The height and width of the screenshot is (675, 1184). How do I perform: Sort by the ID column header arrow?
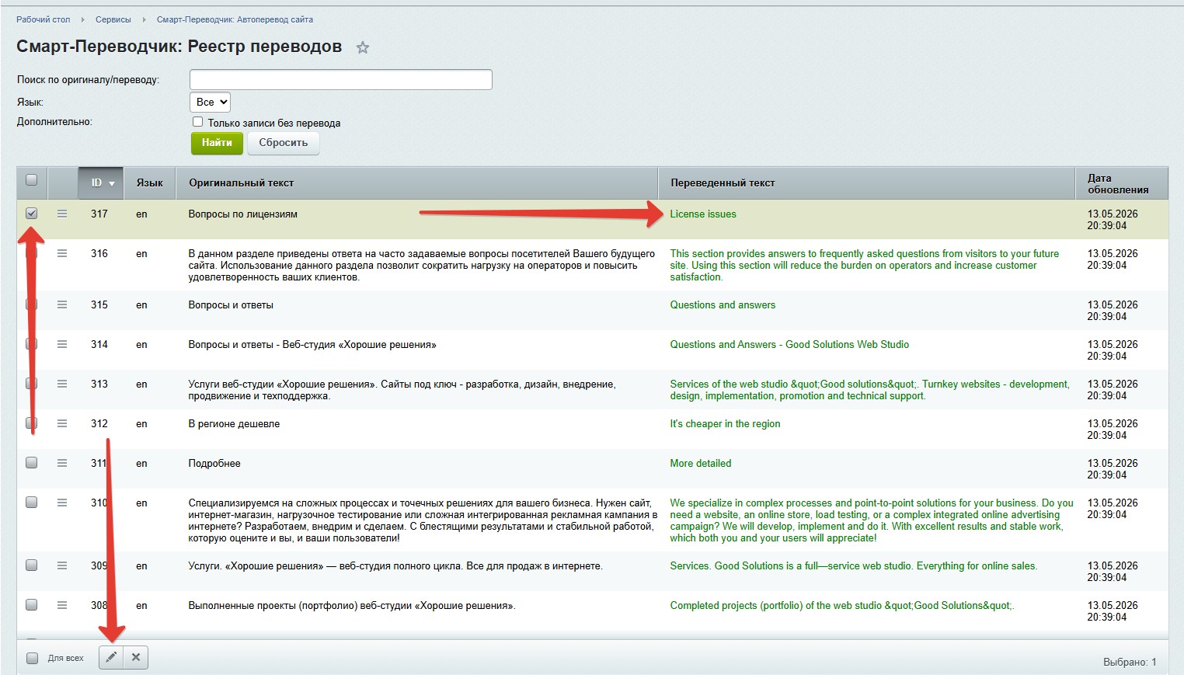pyautogui.click(x=111, y=183)
